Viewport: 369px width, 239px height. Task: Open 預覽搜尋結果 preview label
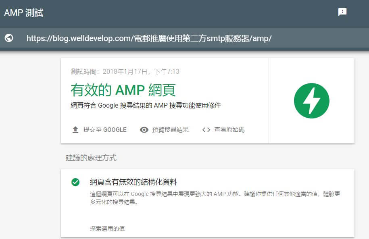[x=170, y=130]
